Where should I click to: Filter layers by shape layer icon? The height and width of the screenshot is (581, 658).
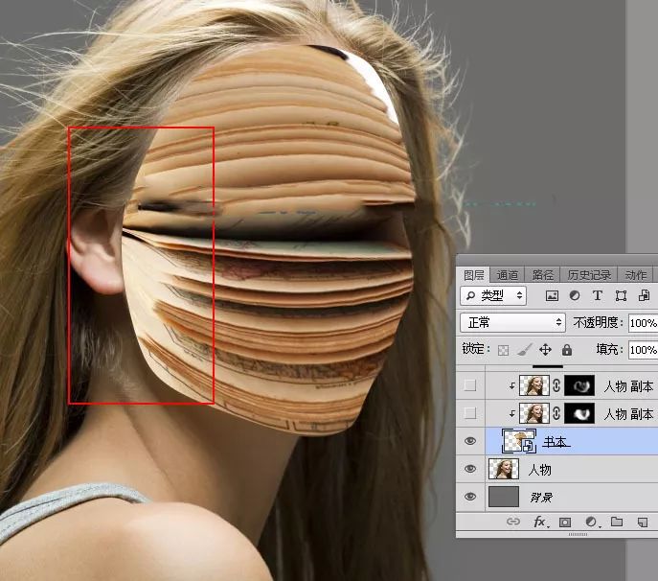coord(621,295)
